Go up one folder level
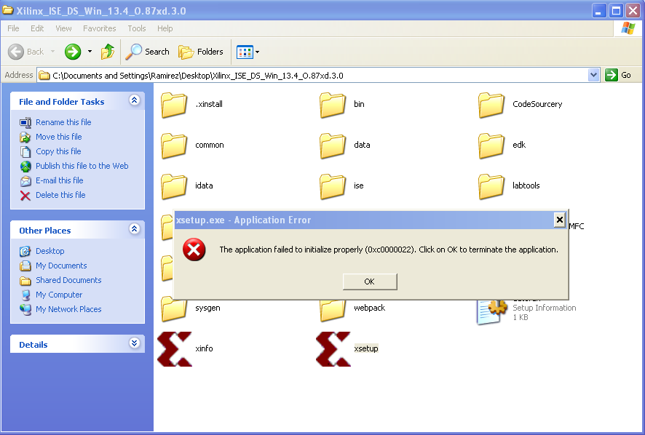The width and height of the screenshot is (645, 435). (x=108, y=52)
